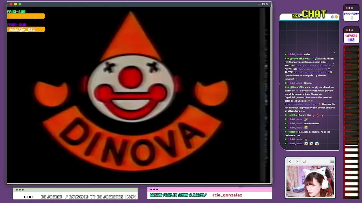The width and height of the screenshot is (362, 203).
Task: Click the three dots on the timer widget
Action: tap(20, 190)
